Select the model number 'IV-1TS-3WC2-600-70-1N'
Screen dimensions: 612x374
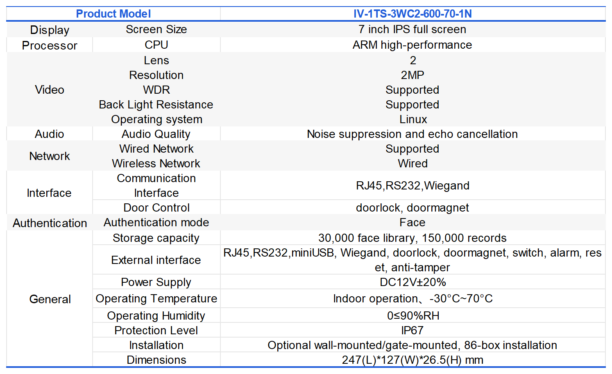(413, 14)
